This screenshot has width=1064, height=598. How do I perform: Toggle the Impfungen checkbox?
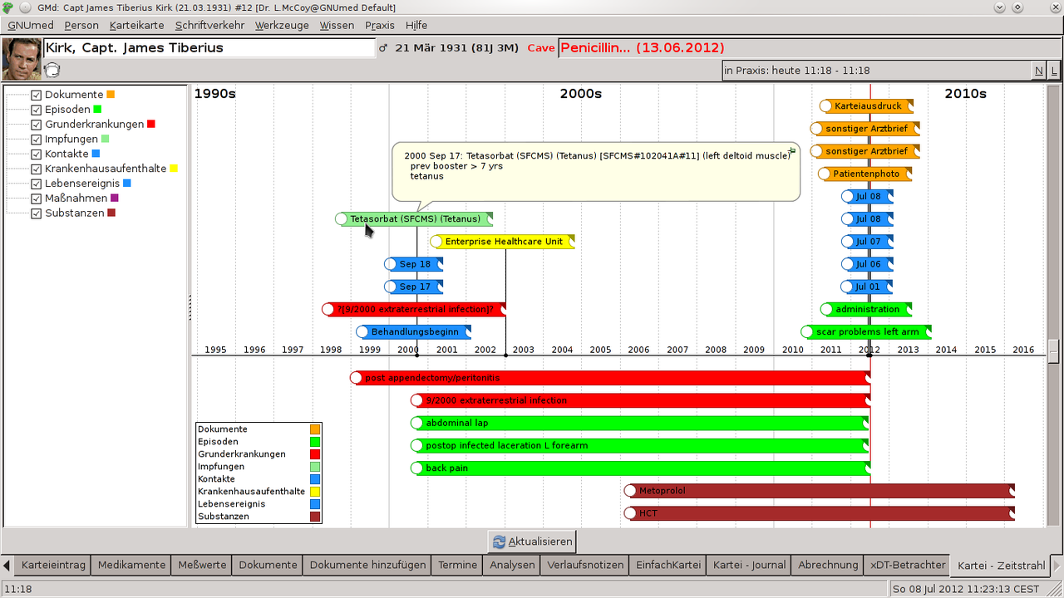coord(36,140)
